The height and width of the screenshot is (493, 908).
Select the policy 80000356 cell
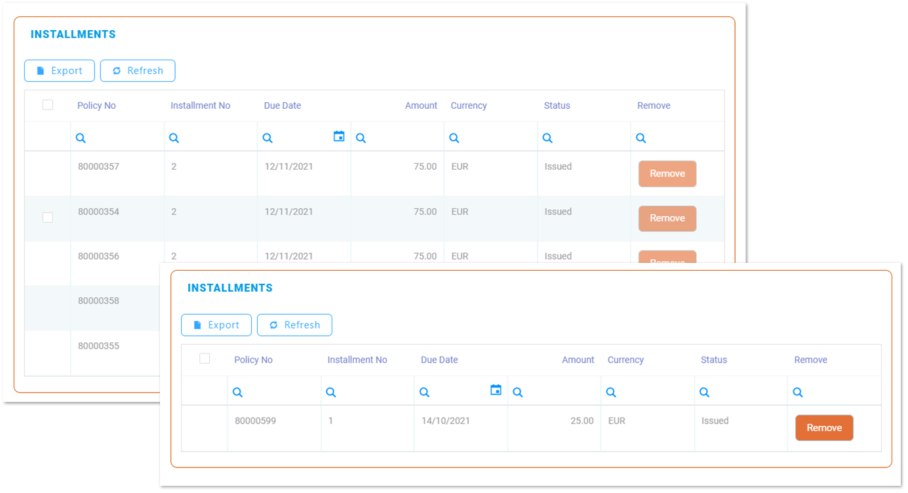tap(98, 256)
